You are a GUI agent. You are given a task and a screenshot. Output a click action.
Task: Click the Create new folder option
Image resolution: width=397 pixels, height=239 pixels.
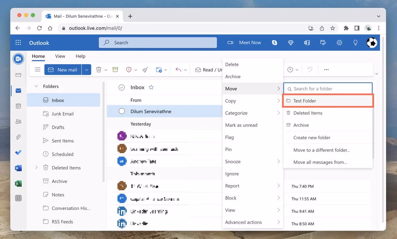pos(311,137)
